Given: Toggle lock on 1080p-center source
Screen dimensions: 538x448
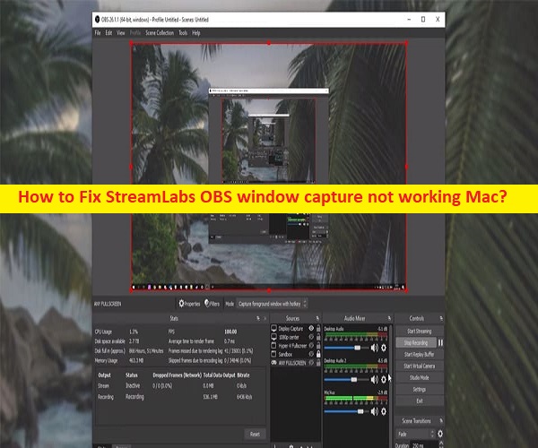Looking at the screenshot, I should pyautogui.click(x=318, y=337).
